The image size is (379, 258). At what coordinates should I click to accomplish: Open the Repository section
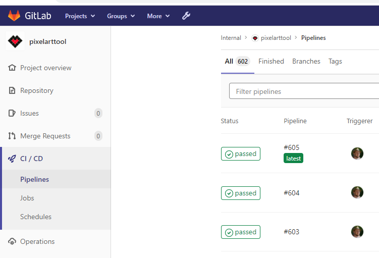pos(37,91)
